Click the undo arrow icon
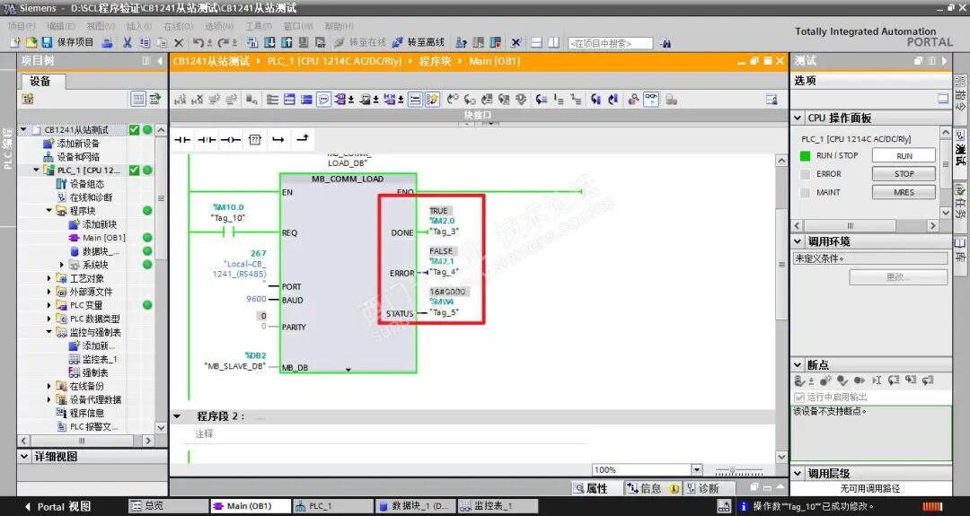Screen dimensions: 970x516 coord(199,43)
